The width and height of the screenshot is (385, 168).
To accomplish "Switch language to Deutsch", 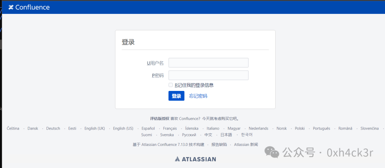I will coord(53,128).
